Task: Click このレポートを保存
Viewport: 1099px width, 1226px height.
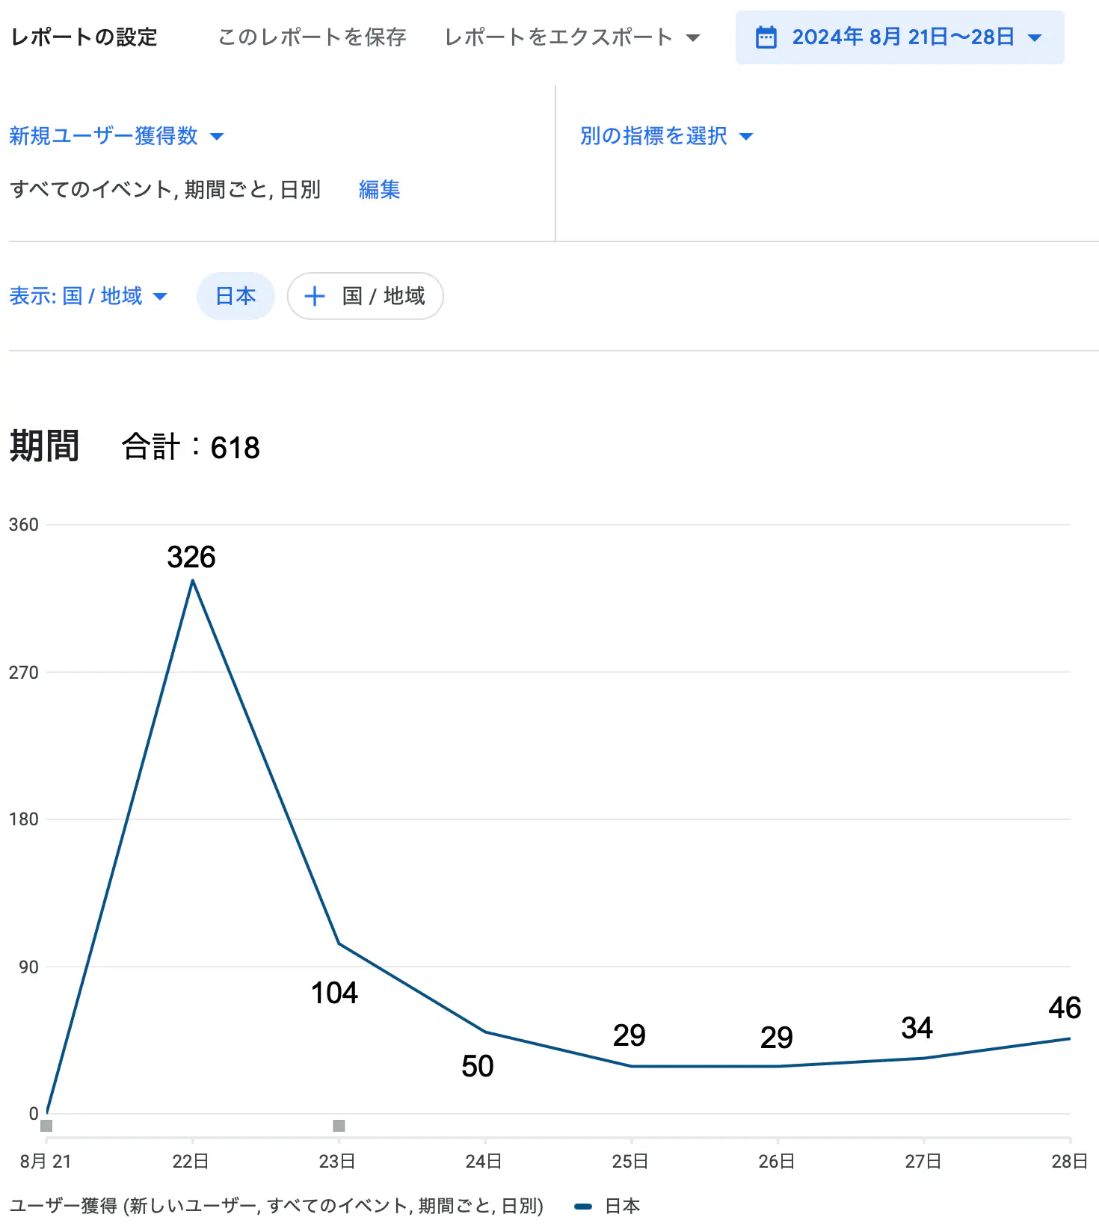Action: (312, 37)
